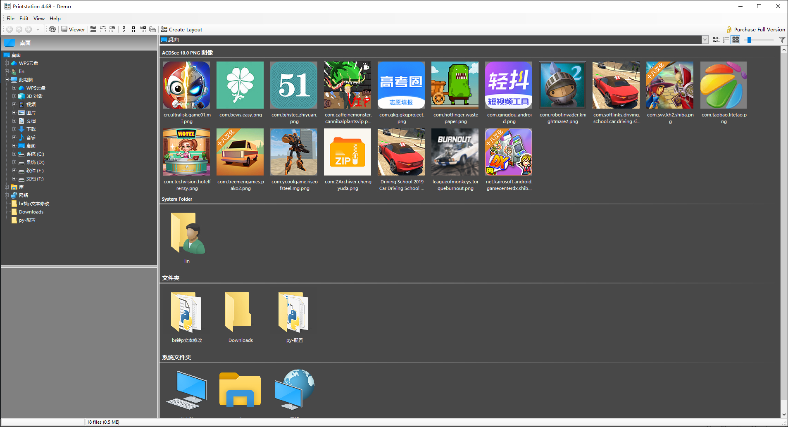
Task: Expand the WPS云盘 node under 桌面
Action: pyautogui.click(x=7, y=63)
